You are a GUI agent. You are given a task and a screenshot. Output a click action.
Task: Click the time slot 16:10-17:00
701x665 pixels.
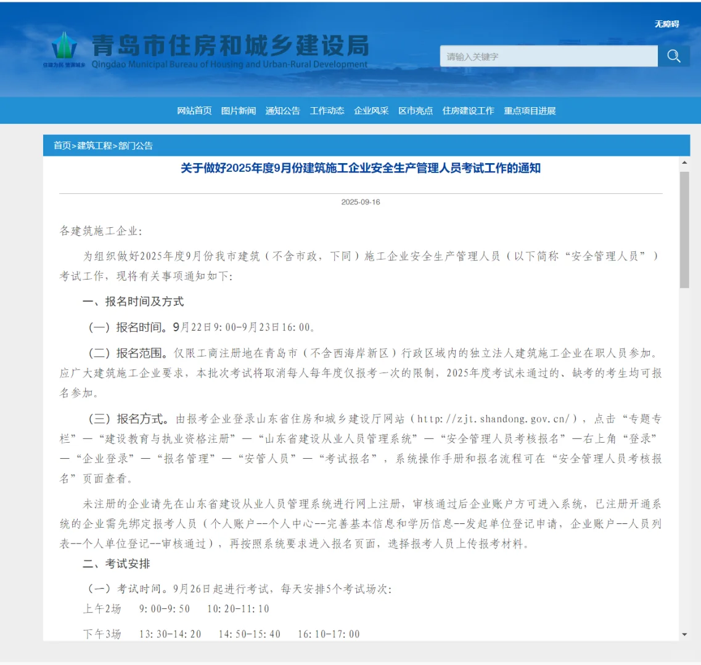coord(329,634)
